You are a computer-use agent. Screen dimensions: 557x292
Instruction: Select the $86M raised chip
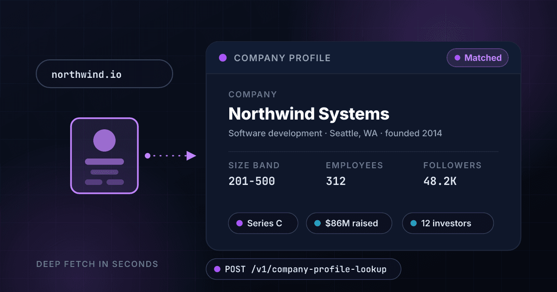(x=349, y=223)
